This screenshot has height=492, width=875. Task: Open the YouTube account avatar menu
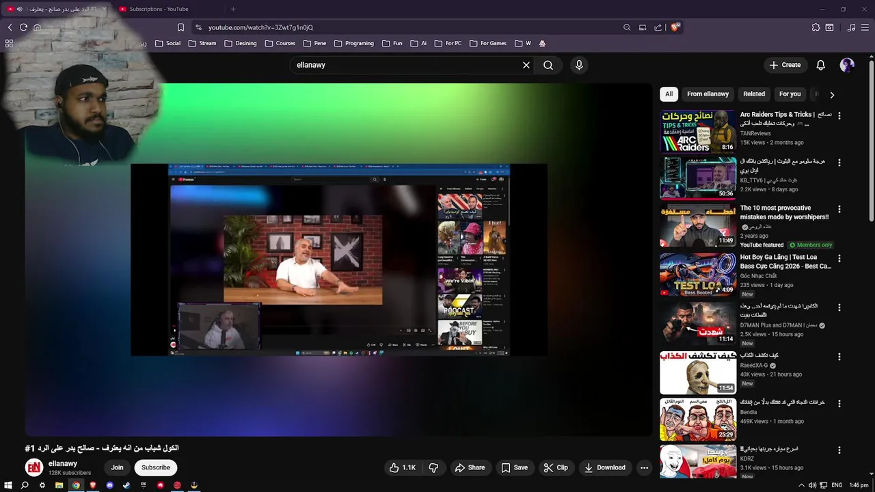(847, 65)
